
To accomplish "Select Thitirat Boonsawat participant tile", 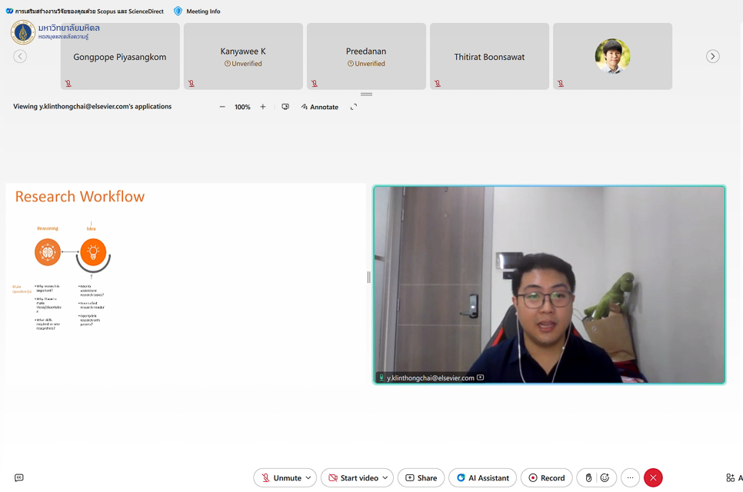I will (489, 56).
